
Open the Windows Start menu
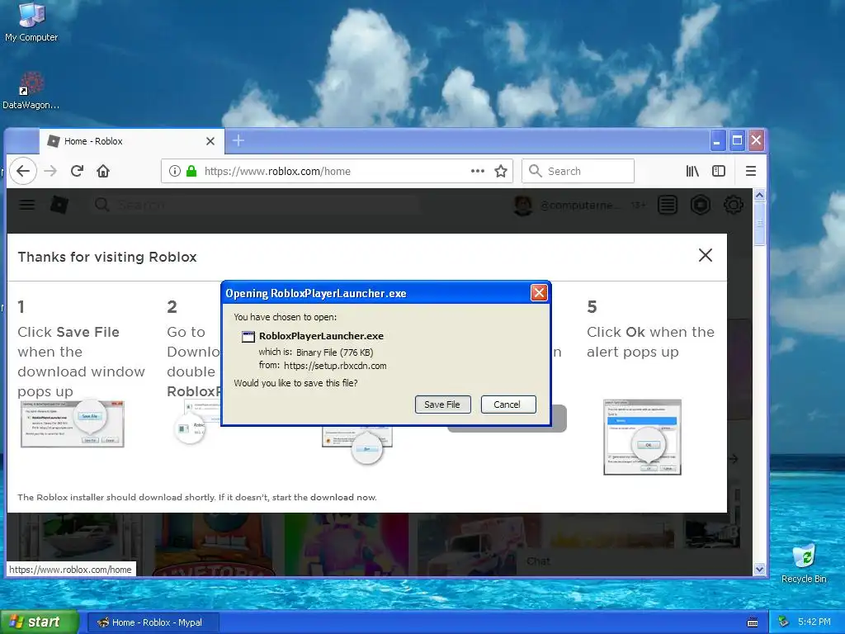coord(40,622)
